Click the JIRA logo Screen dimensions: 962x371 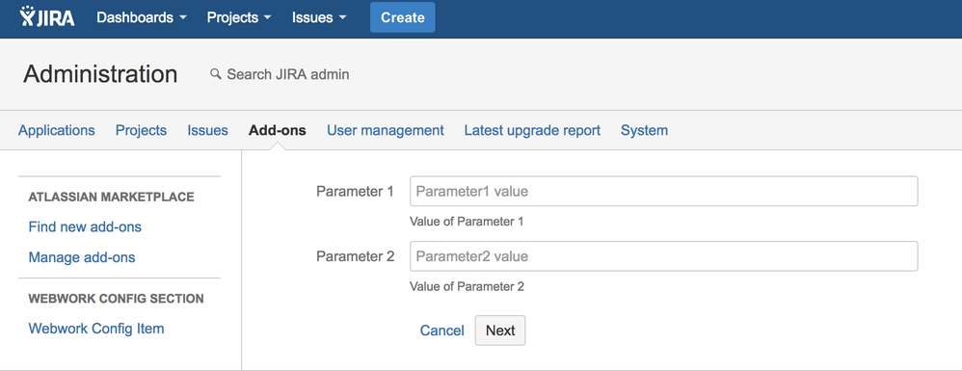pos(47,17)
